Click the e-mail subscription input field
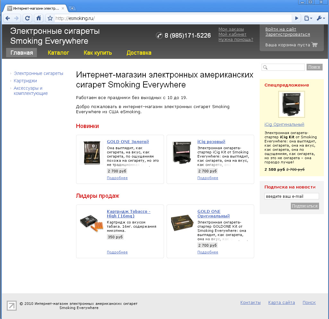This screenshot has width=329, height=319. coord(292,196)
